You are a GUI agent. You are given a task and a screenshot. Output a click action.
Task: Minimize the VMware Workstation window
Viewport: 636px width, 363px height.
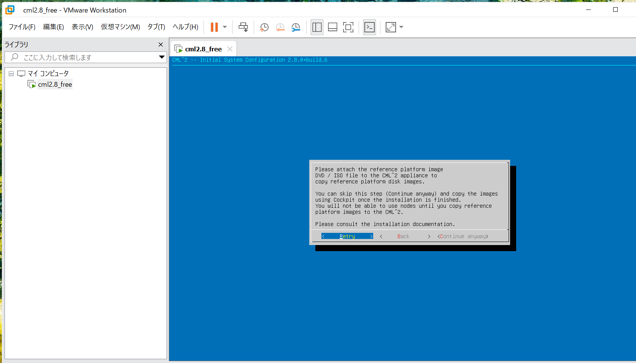click(588, 10)
